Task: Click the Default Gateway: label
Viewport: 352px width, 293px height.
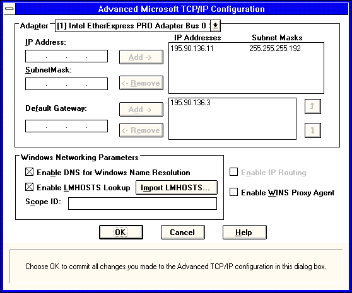Action: coord(56,108)
